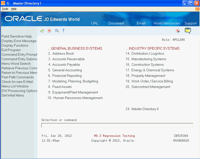Click Command Entry Prompt in sidebar
This screenshot has width=200, height=159.
19,54
